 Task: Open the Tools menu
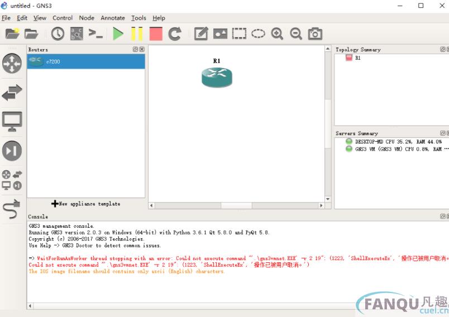pos(138,18)
